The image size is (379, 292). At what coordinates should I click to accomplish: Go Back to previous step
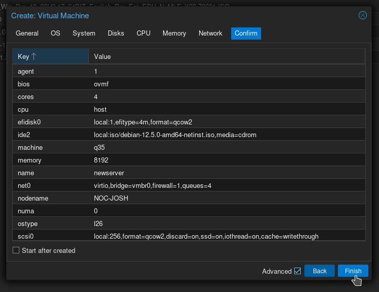pyautogui.click(x=320, y=271)
